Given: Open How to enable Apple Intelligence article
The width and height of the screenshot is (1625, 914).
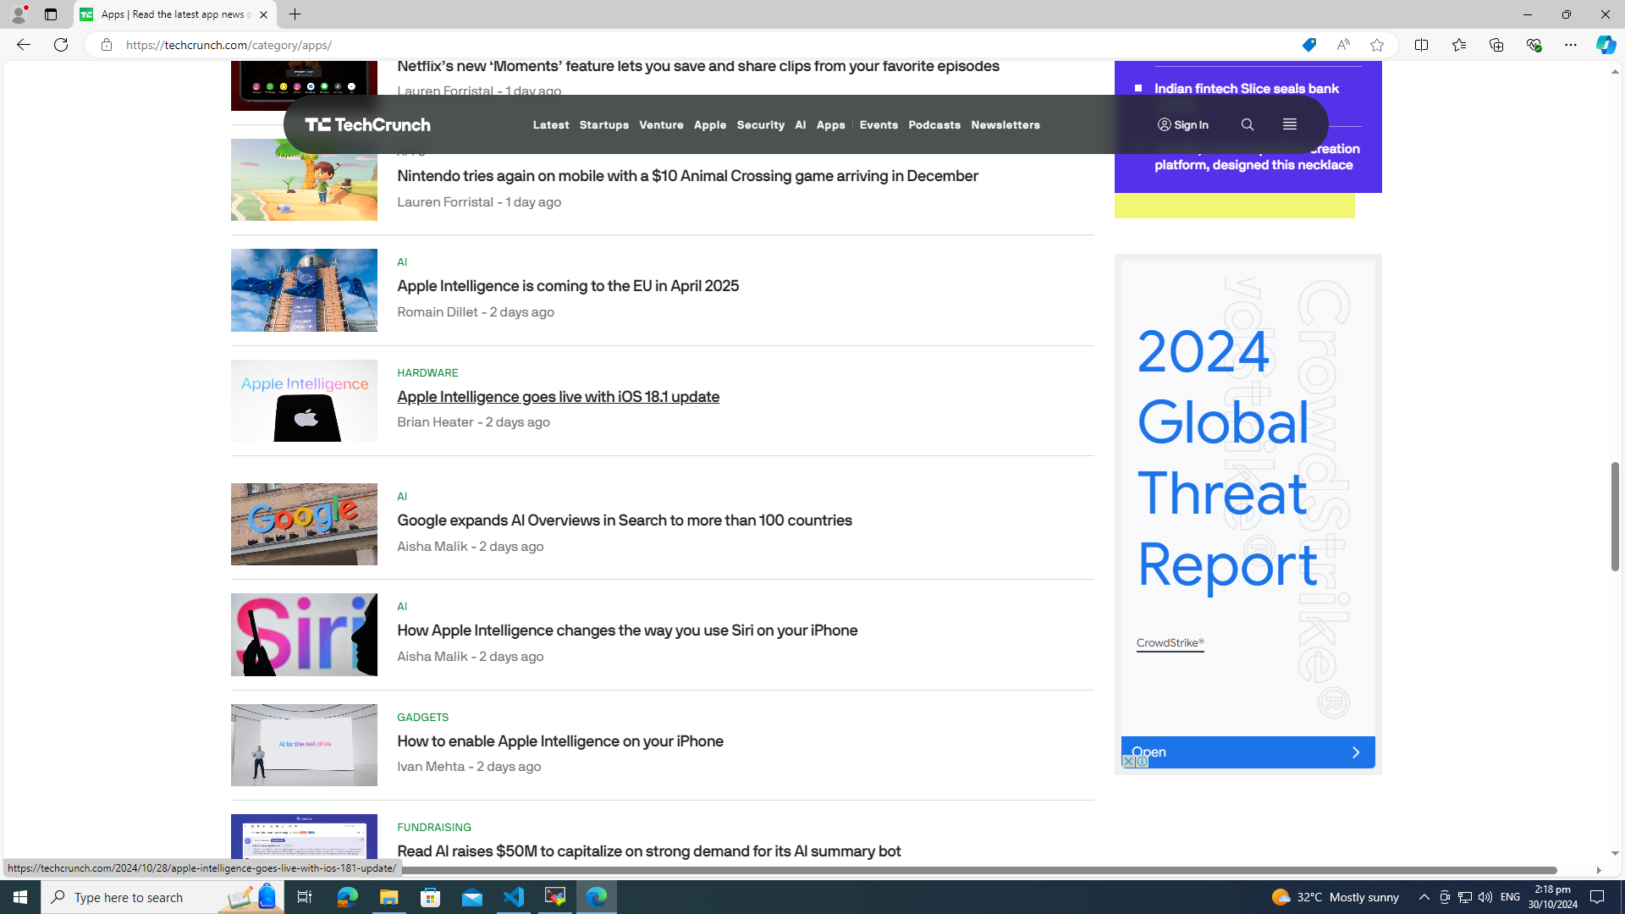Looking at the screenshot, I should (560, 741).
